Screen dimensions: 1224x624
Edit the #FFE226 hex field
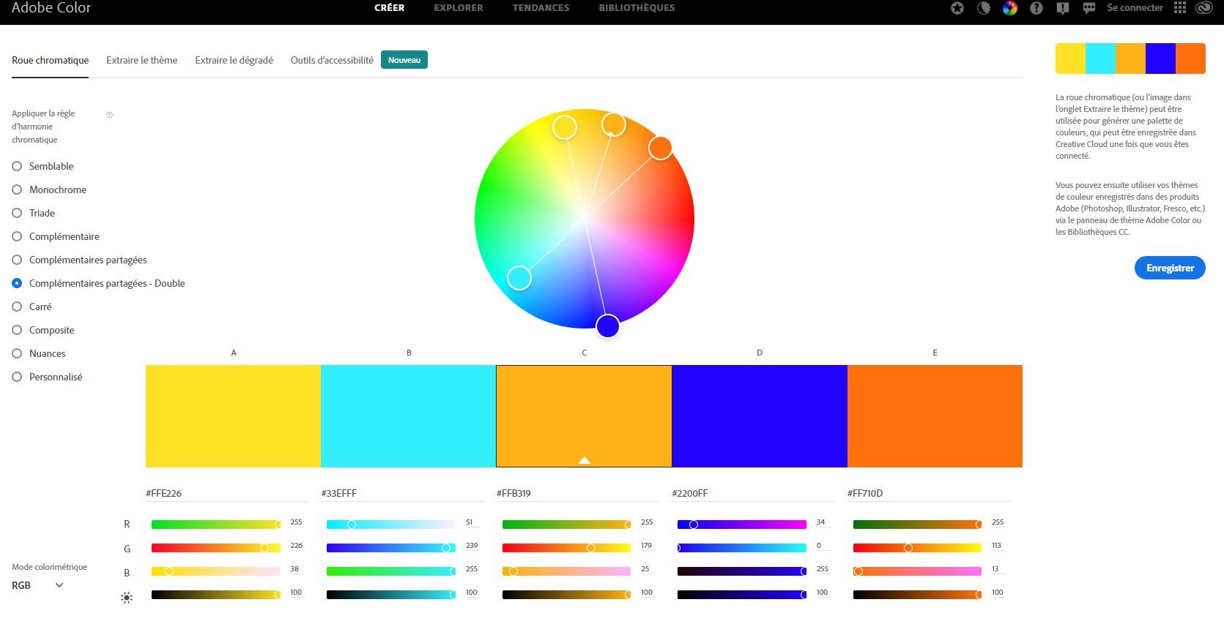[227, 493]
